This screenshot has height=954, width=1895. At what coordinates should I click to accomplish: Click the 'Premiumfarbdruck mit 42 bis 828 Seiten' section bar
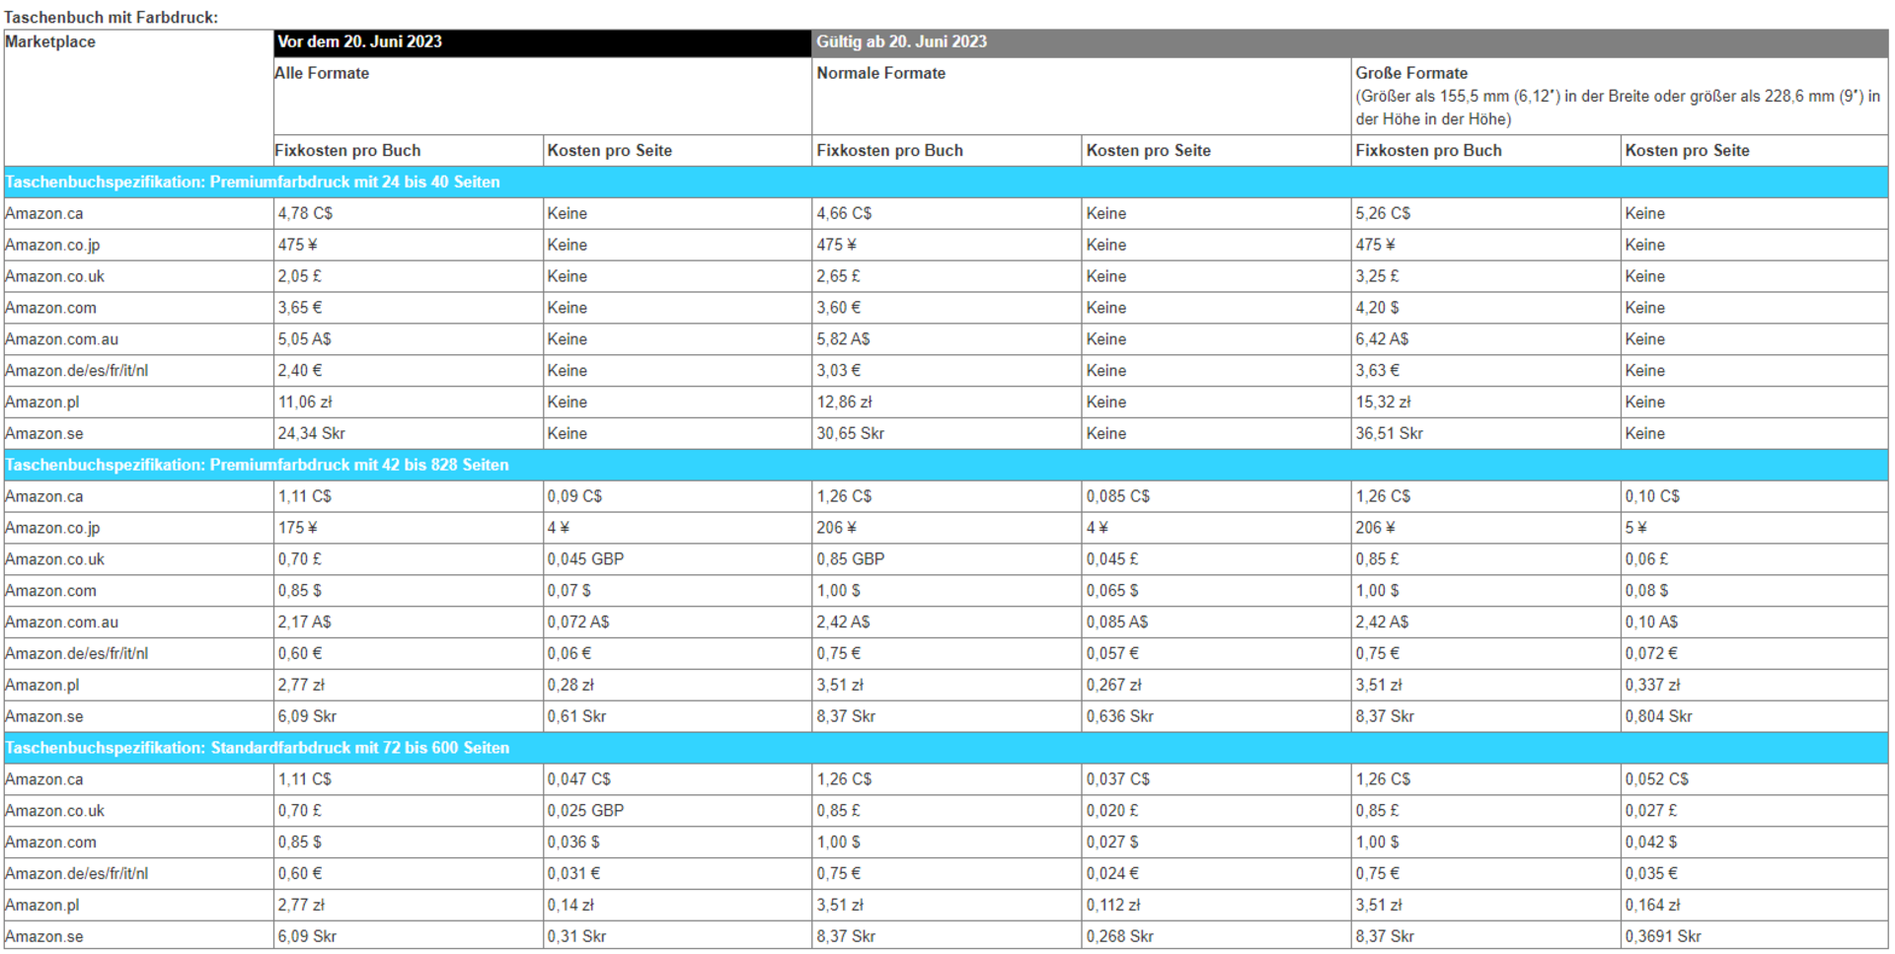(946, 465)
